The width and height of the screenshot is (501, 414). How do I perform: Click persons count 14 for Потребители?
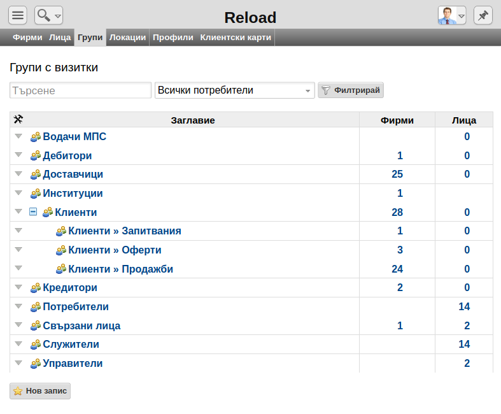pyautogui.click(x=464, y=306)
